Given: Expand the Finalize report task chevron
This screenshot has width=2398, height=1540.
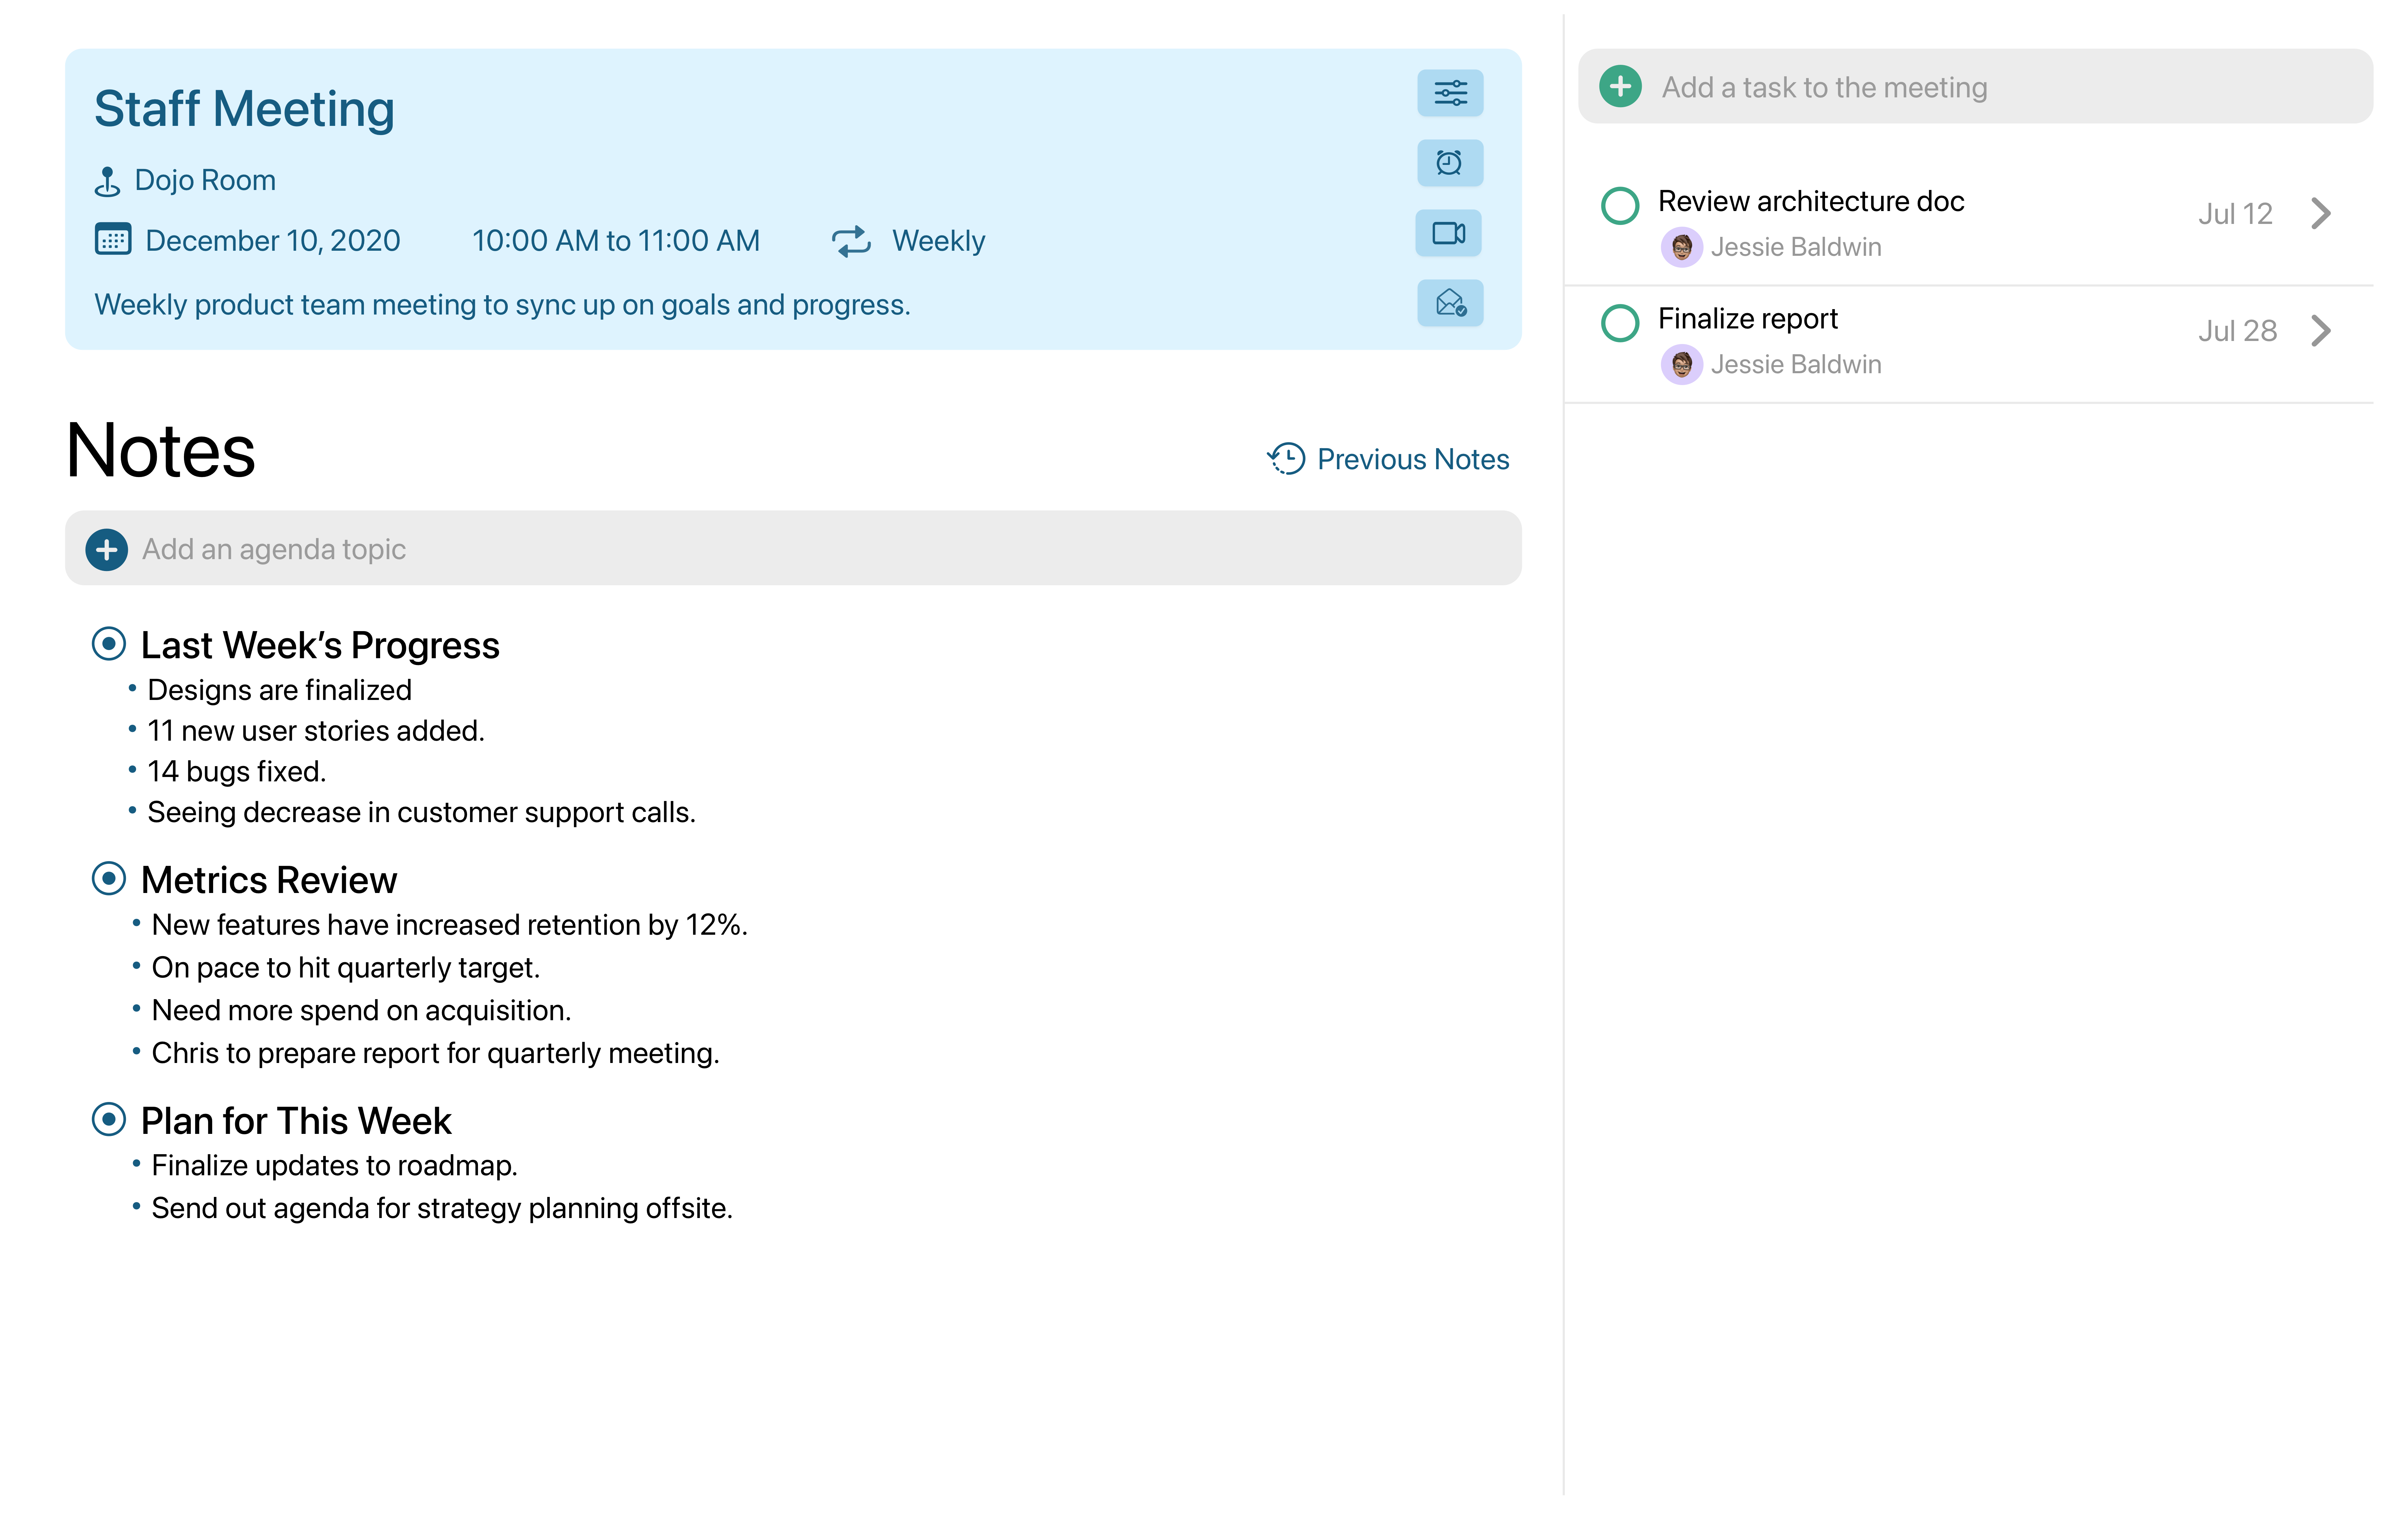Looking at the screenshot, I should click(x=2321, y=331).
